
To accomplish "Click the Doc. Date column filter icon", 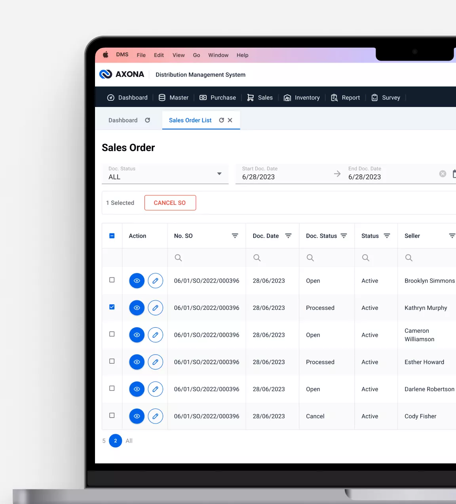I will point(288,236).
